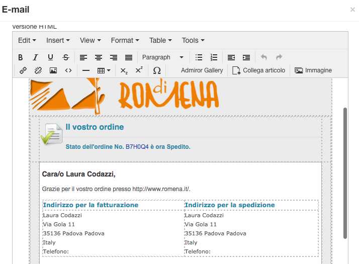This screenshot has width=359, height=264.
Task: Open the Tools menu
Action: point(193,41)
